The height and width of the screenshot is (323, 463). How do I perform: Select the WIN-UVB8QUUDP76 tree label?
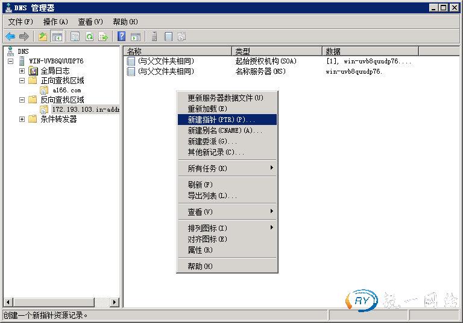[56, 61]
